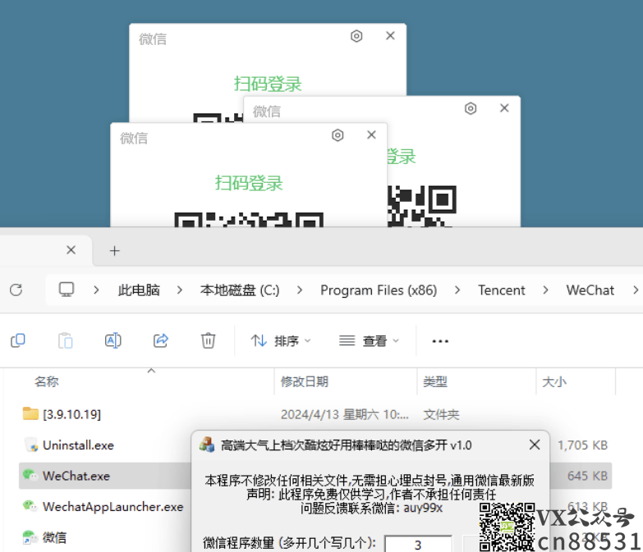Click the Uninstall.exe file icon
This screenshot has width=643, height=552.
point(31,445)
